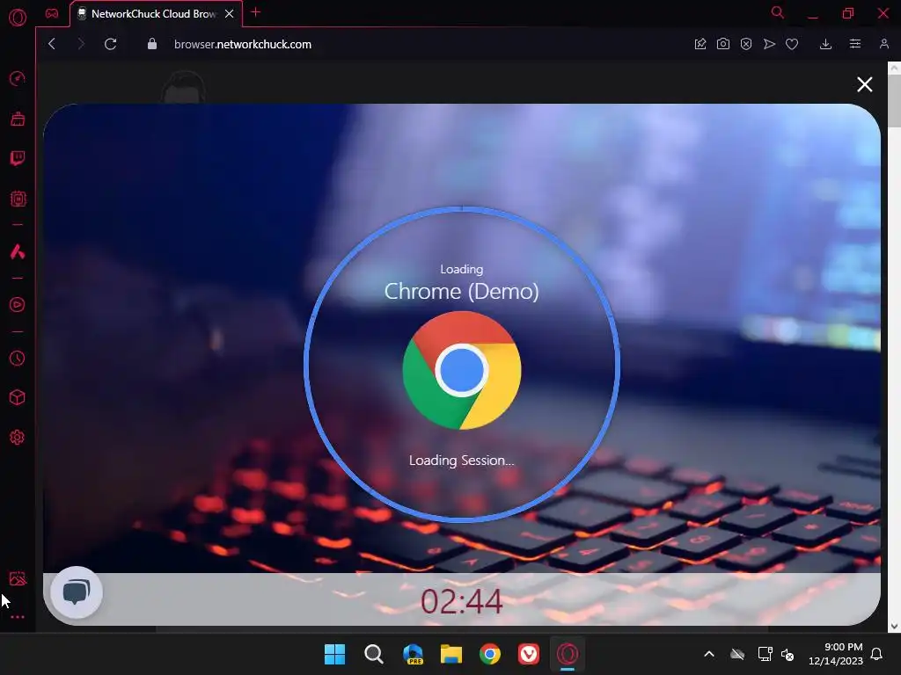Open the image gallery icon in sidebar

click(18, 578)
